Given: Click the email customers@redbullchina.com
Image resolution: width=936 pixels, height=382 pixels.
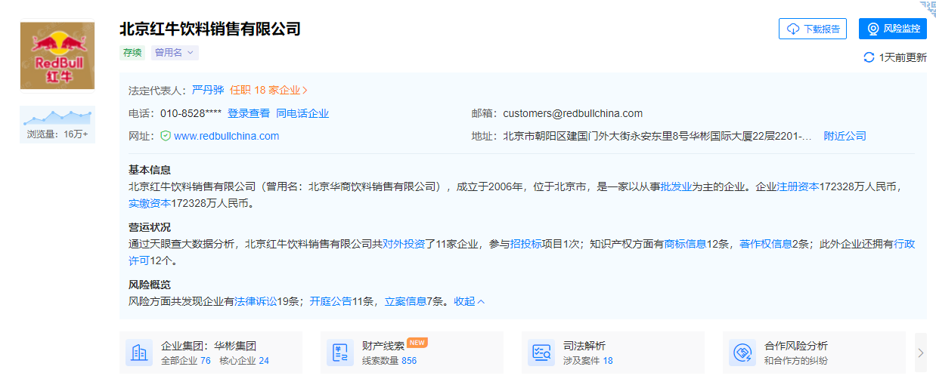Looking at the screenshot, I should 573,113.
